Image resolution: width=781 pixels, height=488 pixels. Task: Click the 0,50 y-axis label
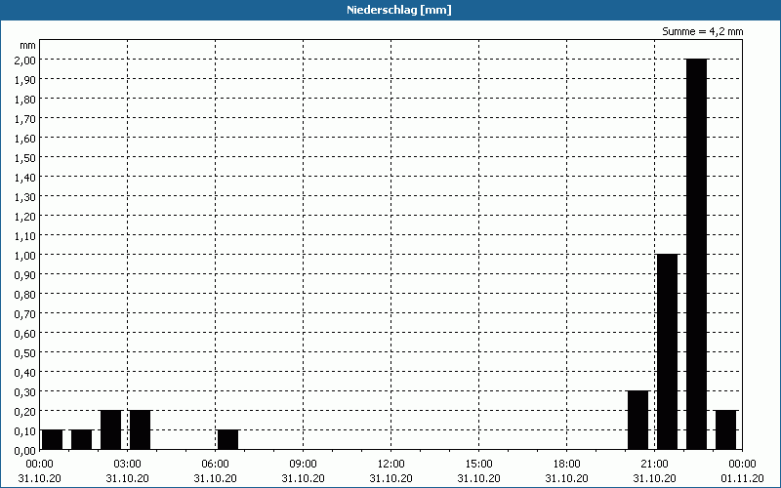[x=26, y=352]
